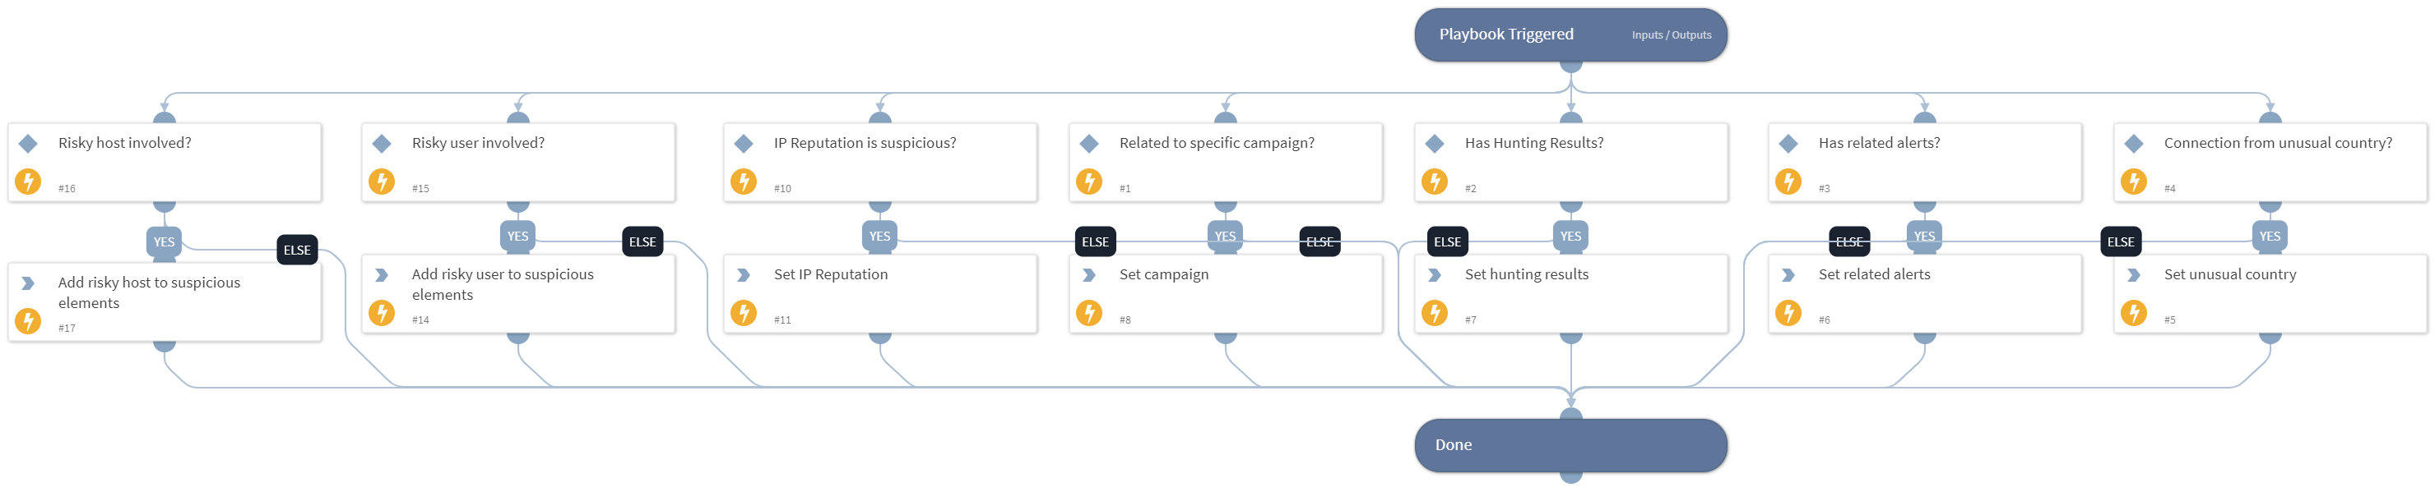Open Inputs / Outputs on Playbook Triggered
This screenshot has width=2435, height=492.
click(x=1672, y=35)
